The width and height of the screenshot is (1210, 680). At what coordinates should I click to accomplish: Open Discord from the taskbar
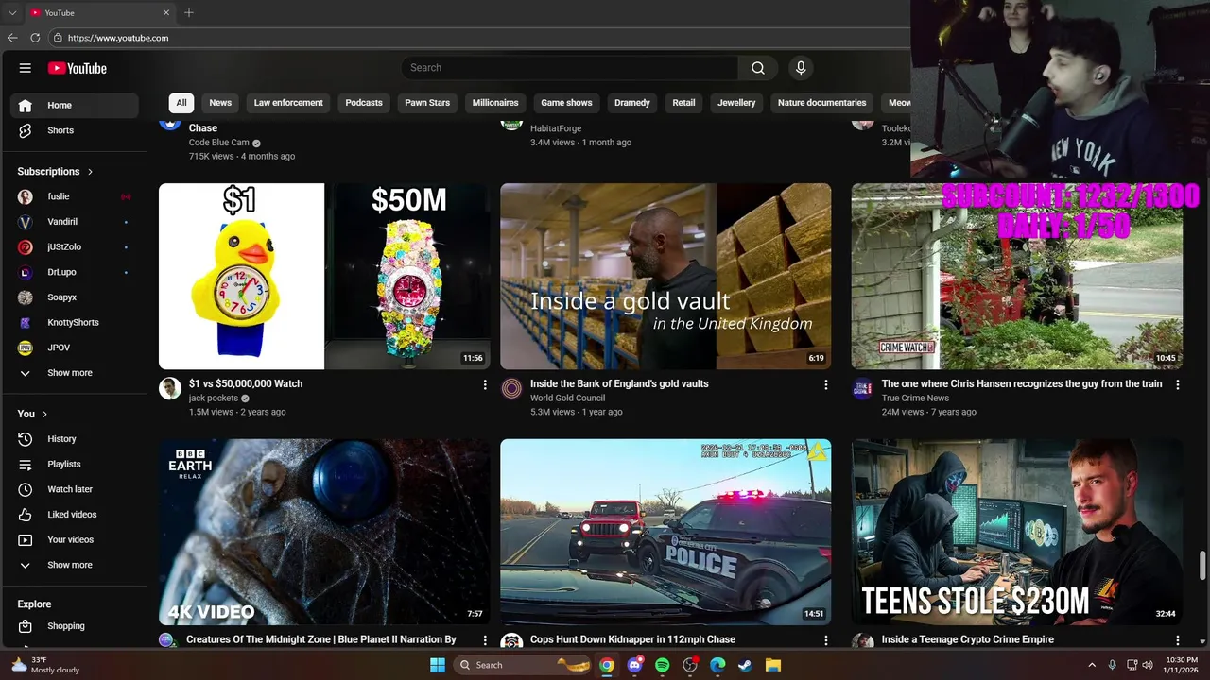click(634, 665)
